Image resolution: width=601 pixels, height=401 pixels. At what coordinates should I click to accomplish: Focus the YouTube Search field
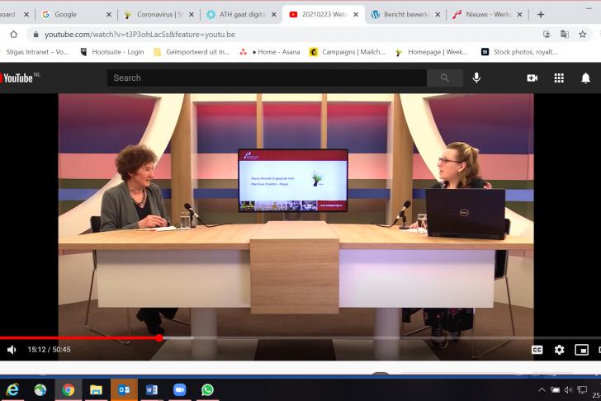(267, 78)
